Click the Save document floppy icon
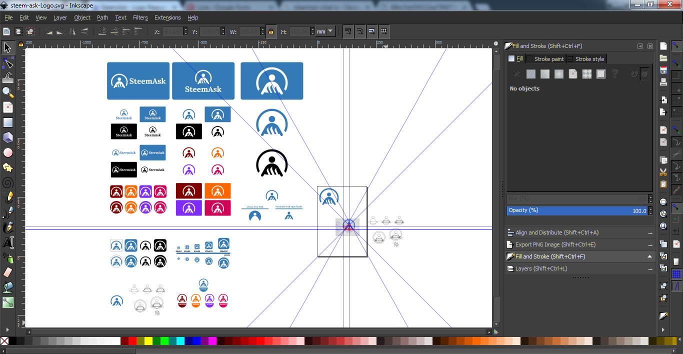Image resolution: width=683 pixels, height=354 pixels. [663, 70]
